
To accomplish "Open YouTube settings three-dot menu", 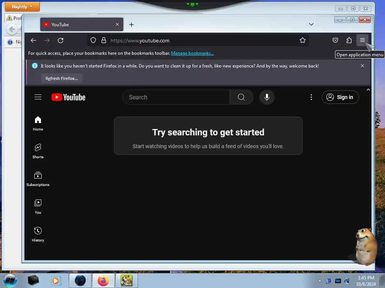I will 311,97.
